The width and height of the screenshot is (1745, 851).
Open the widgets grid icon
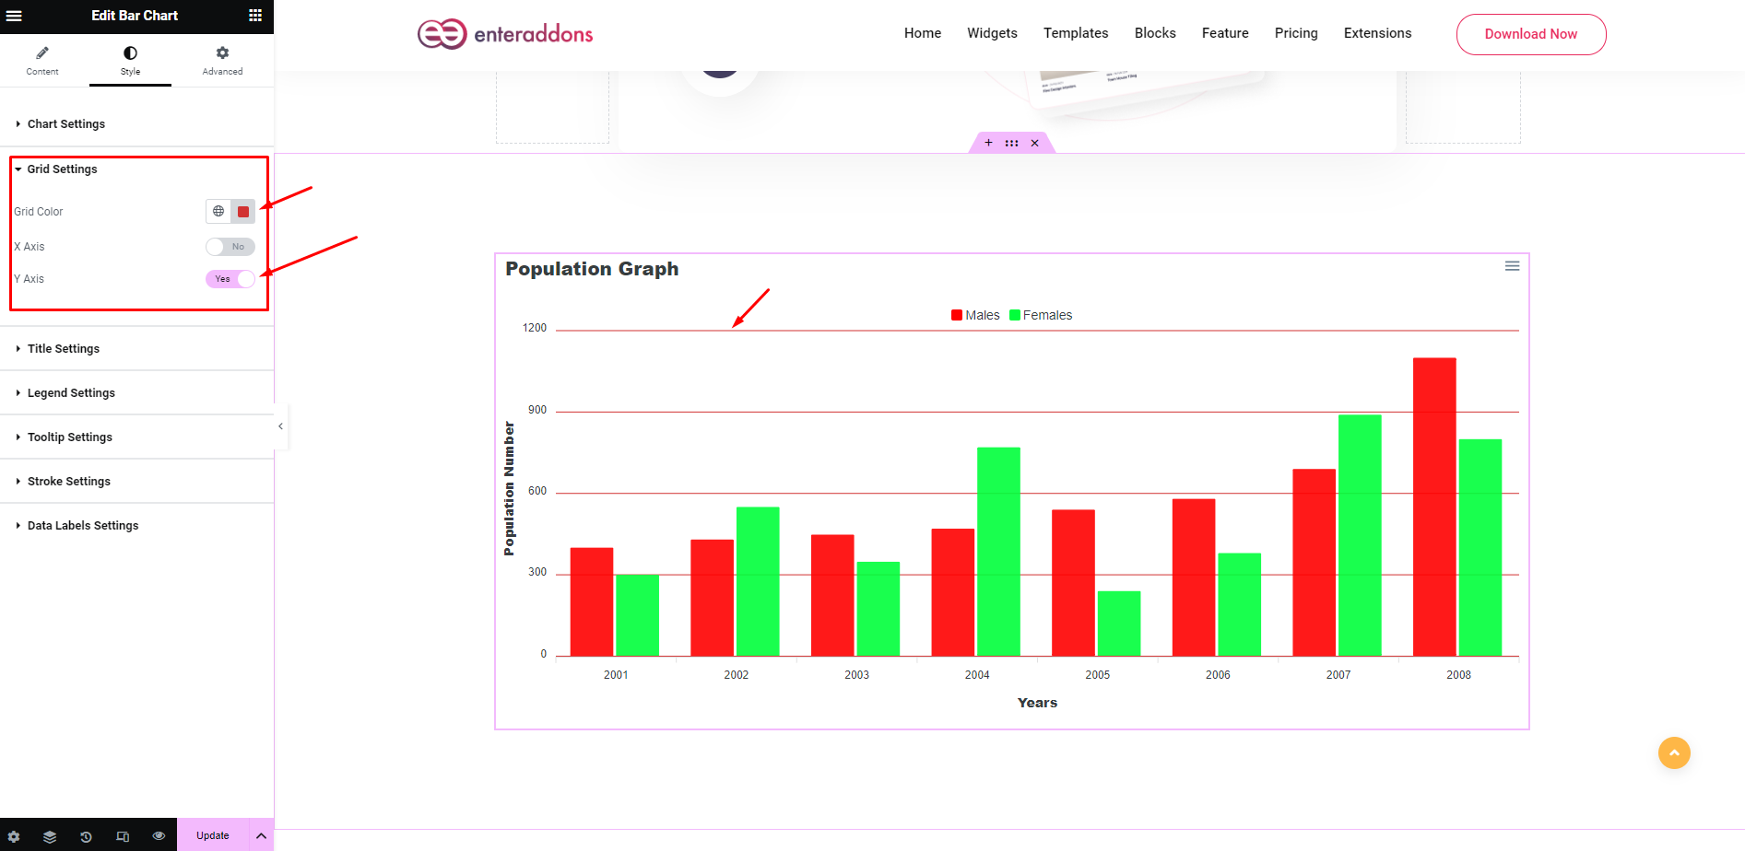(x=255, y=16)
